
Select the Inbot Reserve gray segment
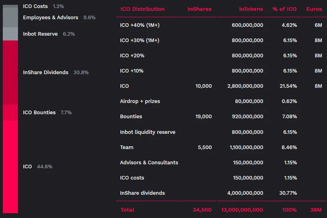(x=10, y=34)
